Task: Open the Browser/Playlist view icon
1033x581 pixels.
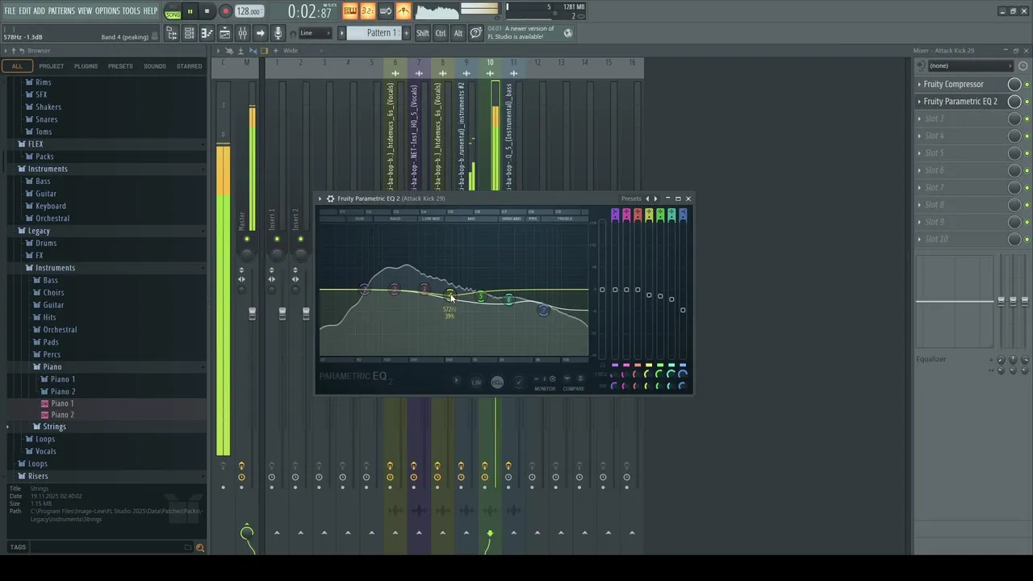Action: click(x=171, y=33)
